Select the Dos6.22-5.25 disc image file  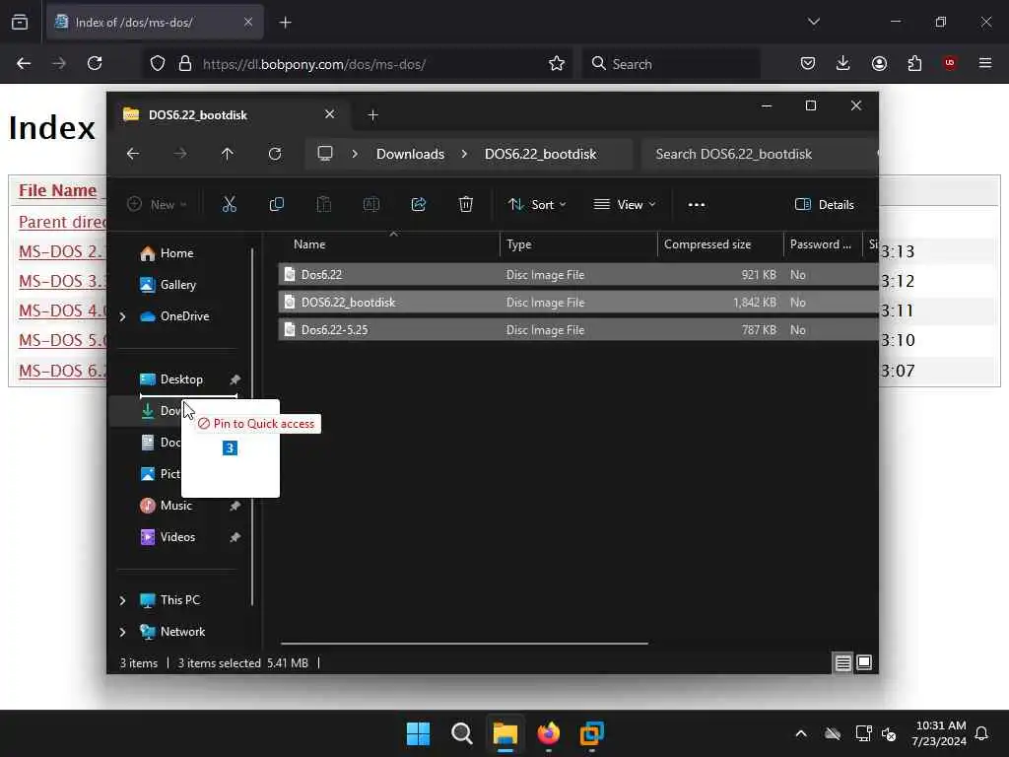[577, 330]
